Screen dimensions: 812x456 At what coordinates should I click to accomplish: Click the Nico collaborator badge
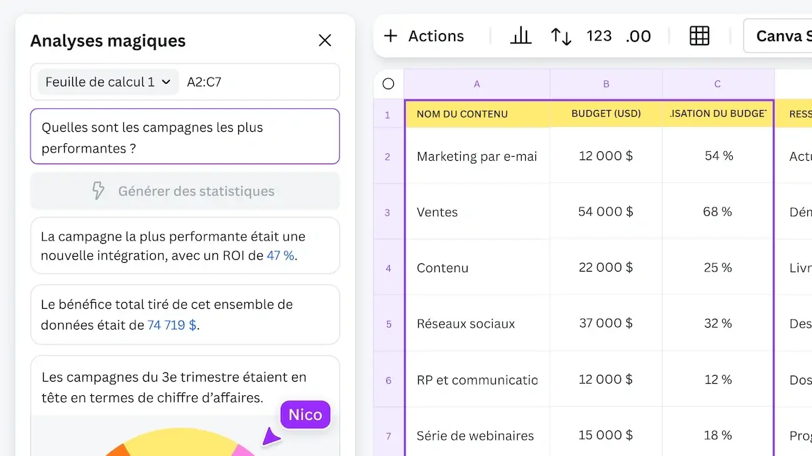(305, 415)
